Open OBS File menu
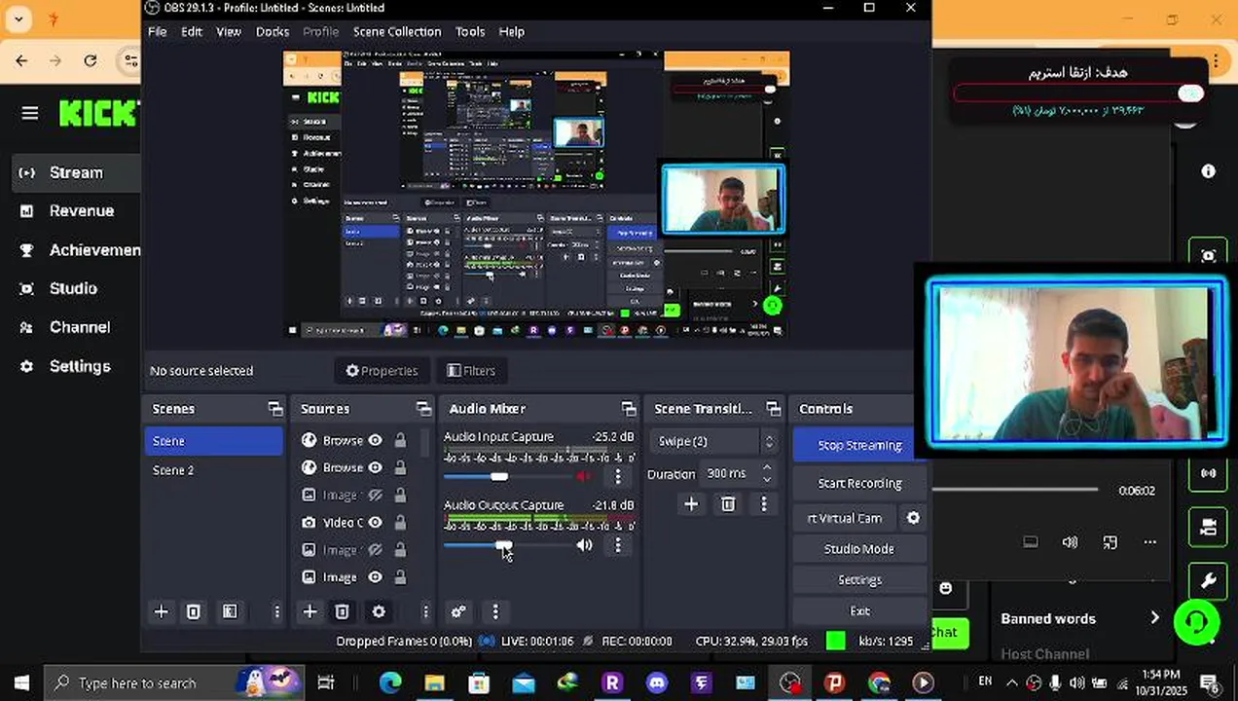 pyautogui.click(x=157, y=31)
